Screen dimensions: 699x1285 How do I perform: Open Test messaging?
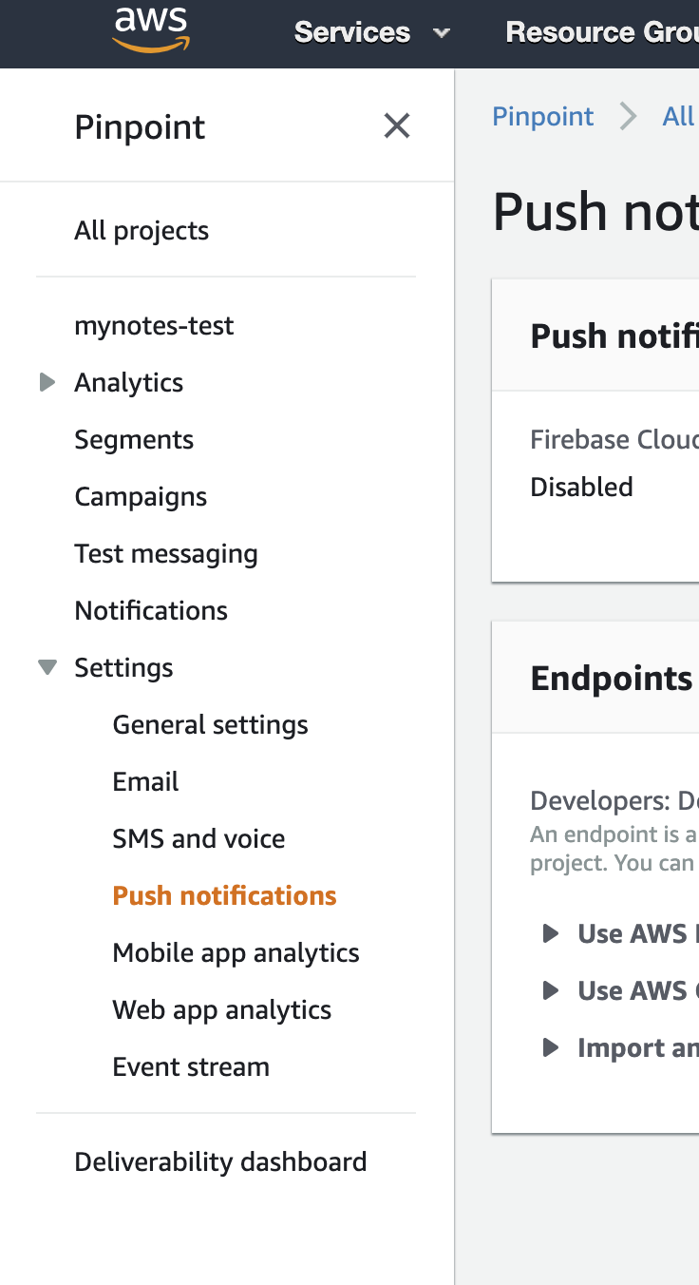pos(166,553)
